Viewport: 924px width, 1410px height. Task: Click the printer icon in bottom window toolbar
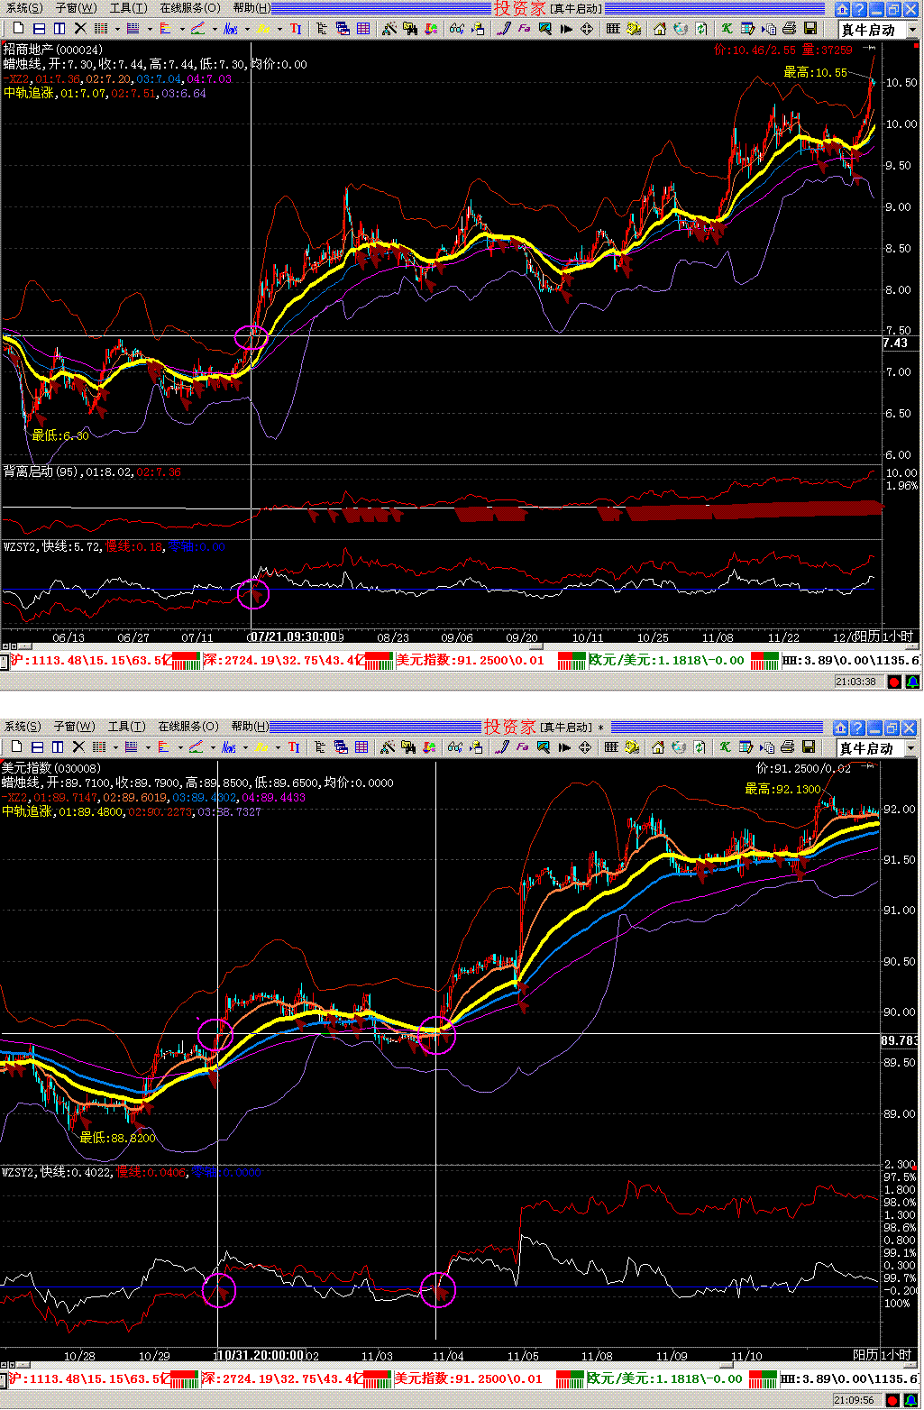pos(788,747)
